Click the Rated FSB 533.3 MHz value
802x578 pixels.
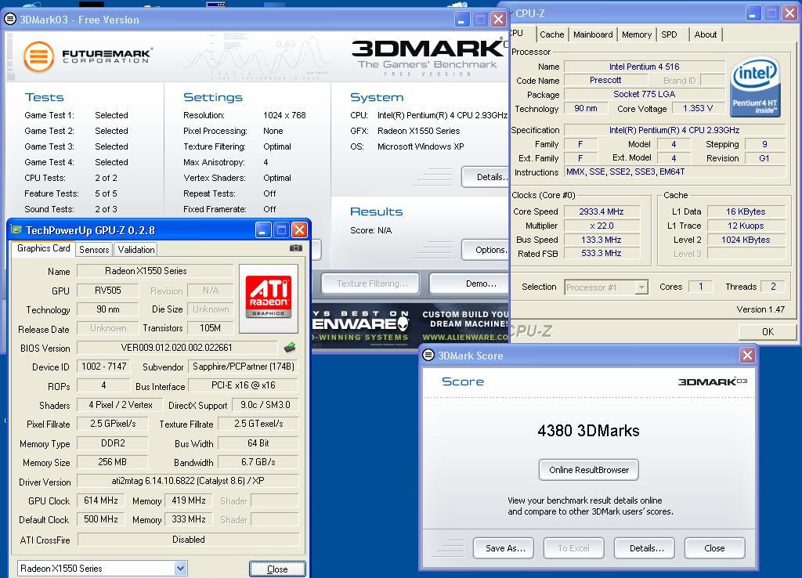tap(601, 253)
